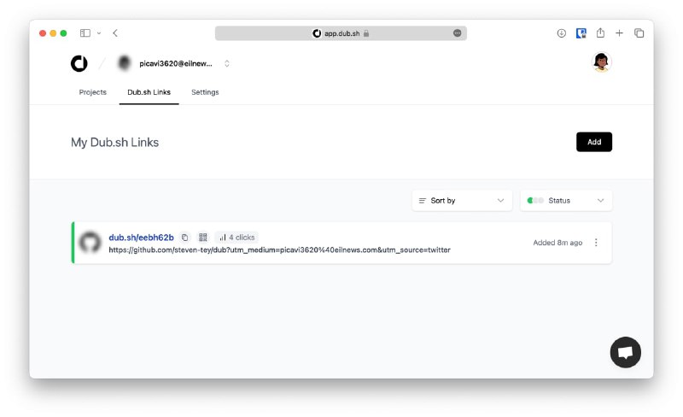Open the account switcher next to picavi3620
683x417 pixels.
227,64
